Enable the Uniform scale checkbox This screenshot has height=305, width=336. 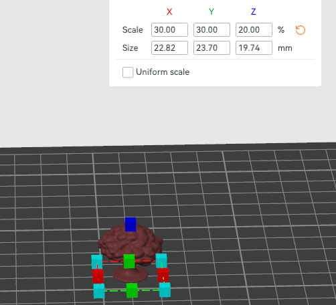click(x=128, y=72)
